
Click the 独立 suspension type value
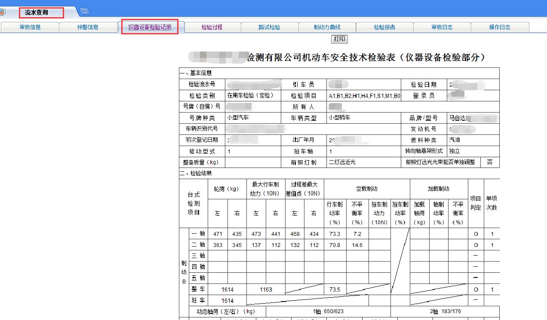pos(473,151)
